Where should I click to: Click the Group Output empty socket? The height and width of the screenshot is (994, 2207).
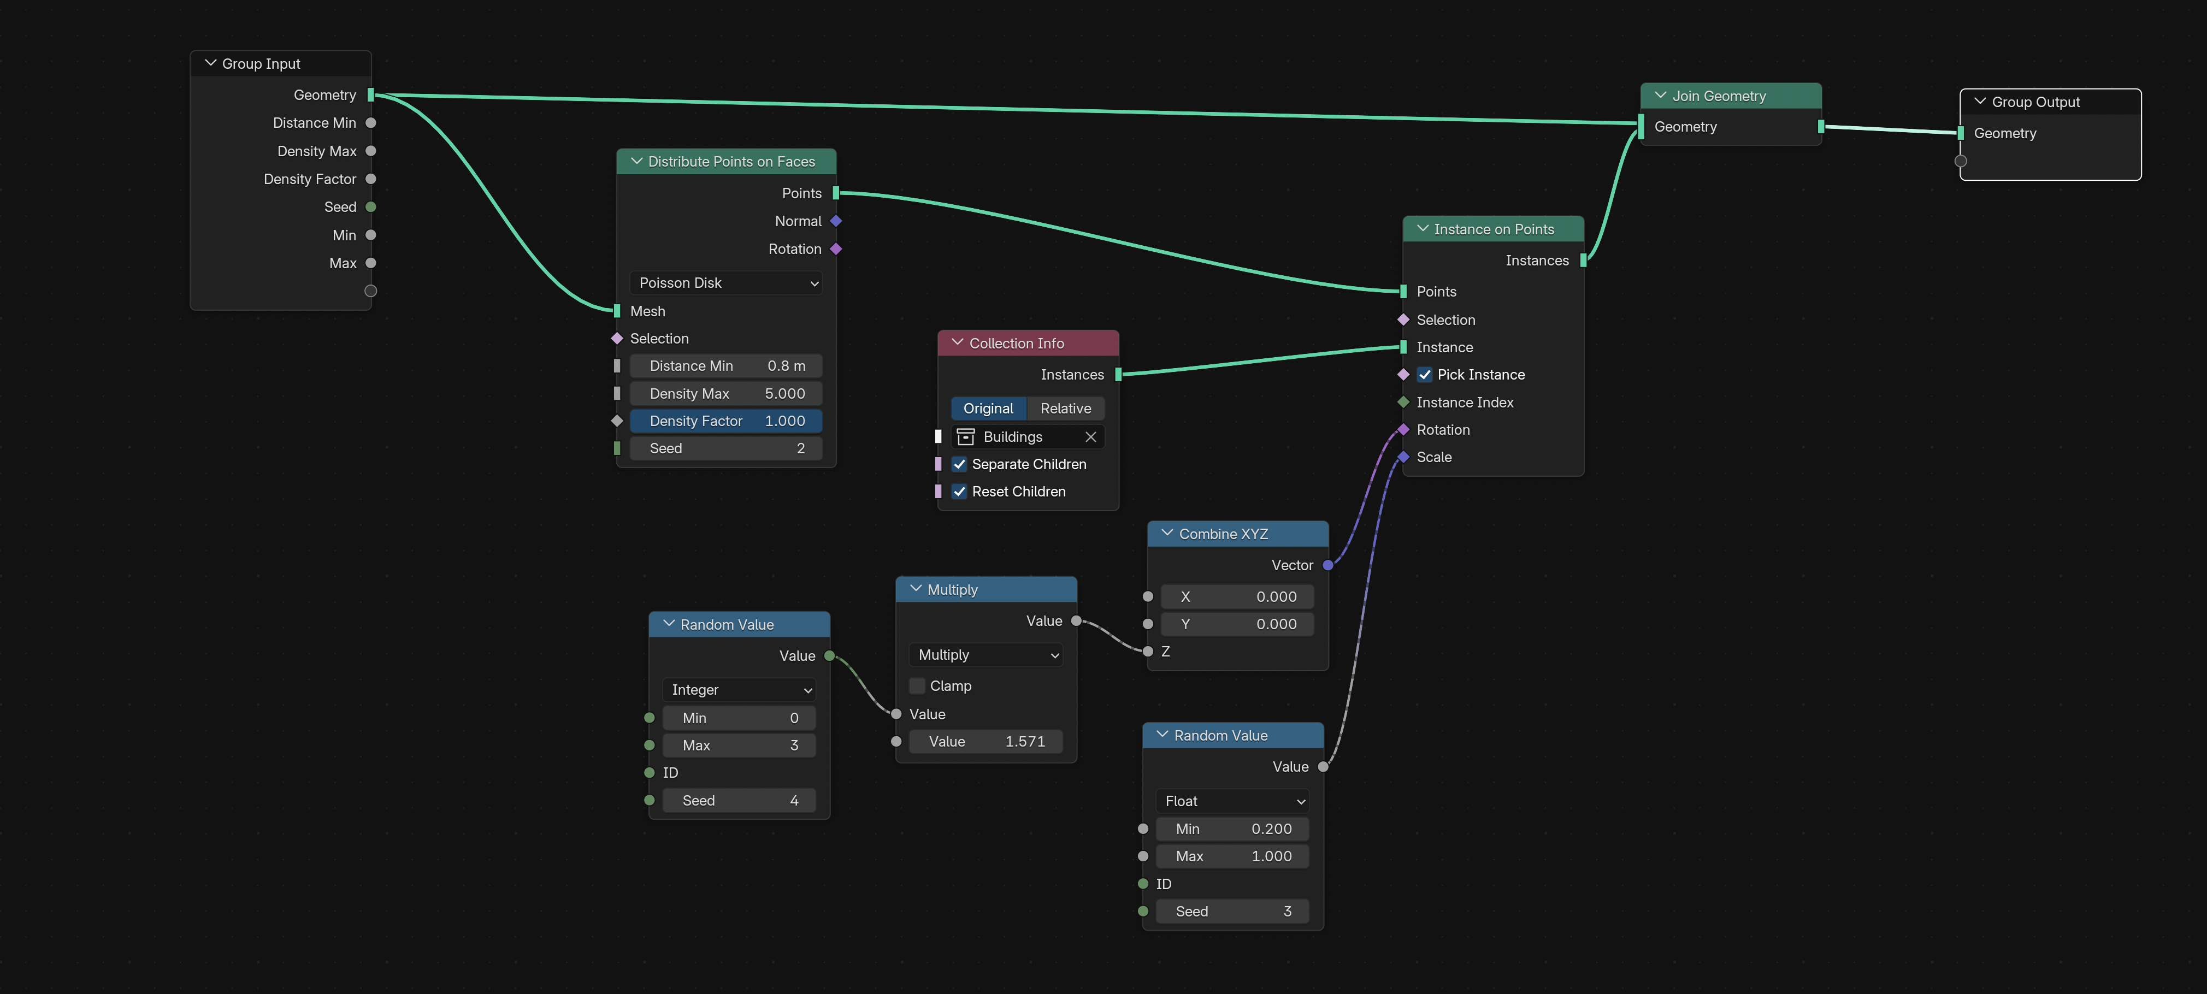point(1961,161)
